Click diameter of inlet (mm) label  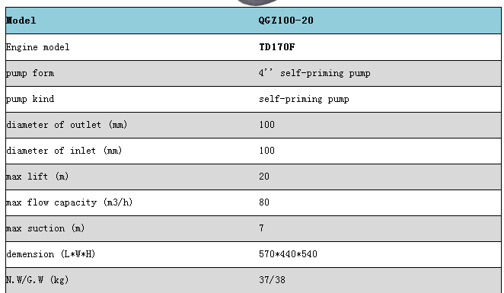[x=64, y=151]
